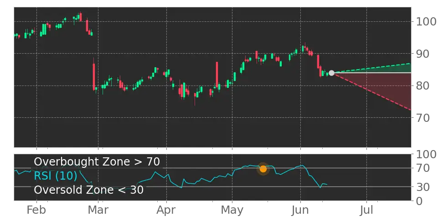This screenshot has width=443, height=221.
Task: Click the tall red gap-down candle in late February
Action: click(x=94, y=76)
